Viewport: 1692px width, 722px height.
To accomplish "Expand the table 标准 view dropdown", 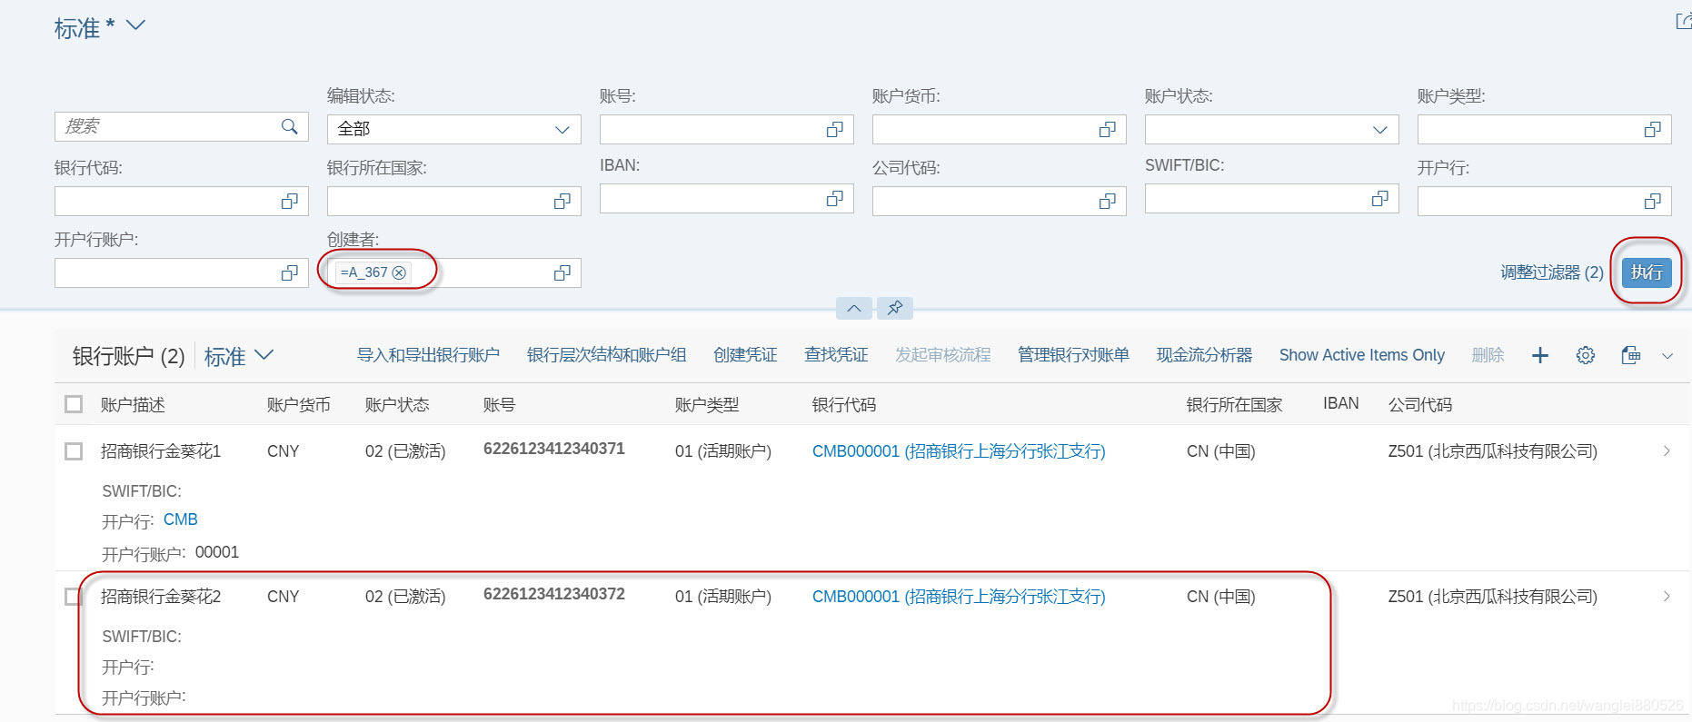I will tap(264, 355).
